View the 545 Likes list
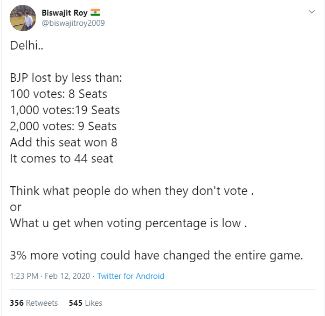 click(x=86, y=303)
